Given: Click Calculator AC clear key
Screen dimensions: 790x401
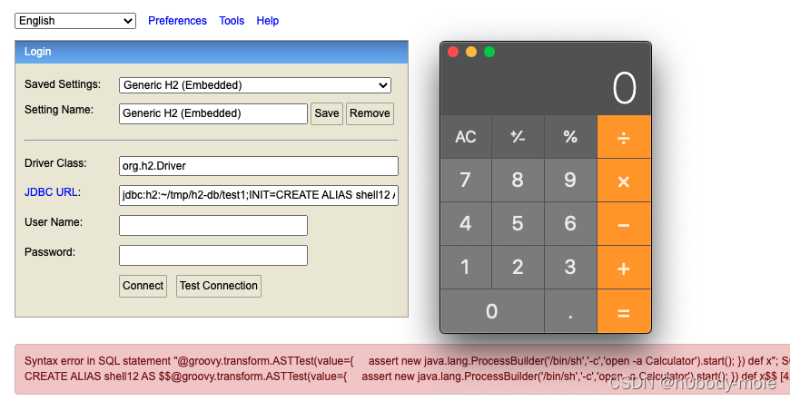Looking at the screenshot, I should coord(466,137).
